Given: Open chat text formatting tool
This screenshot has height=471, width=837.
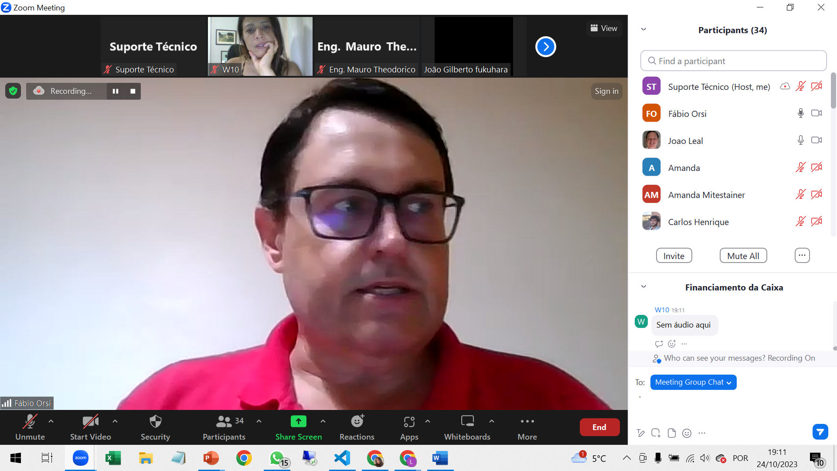Looking at the screenshot, I should tap(640, 433).
